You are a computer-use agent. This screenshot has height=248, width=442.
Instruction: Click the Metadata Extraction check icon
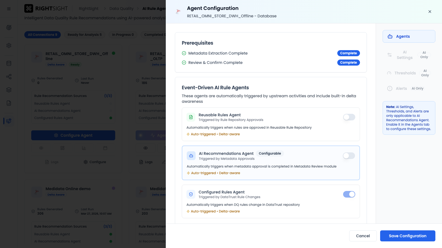coord(184,53)
